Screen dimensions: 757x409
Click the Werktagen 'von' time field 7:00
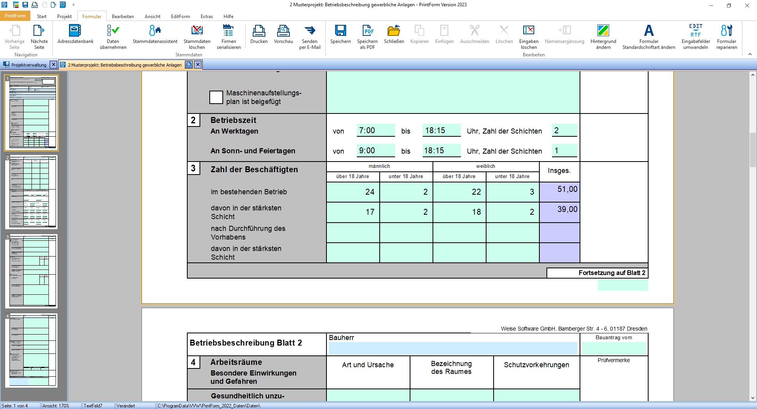375,130
